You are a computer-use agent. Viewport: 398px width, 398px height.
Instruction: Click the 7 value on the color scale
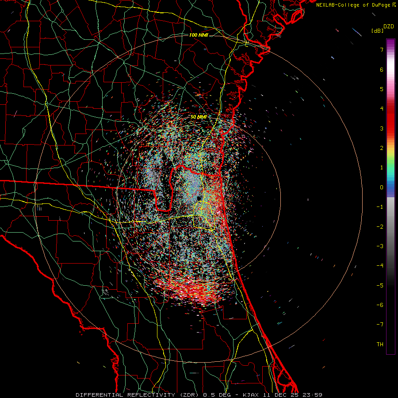(x=382, y=50)
